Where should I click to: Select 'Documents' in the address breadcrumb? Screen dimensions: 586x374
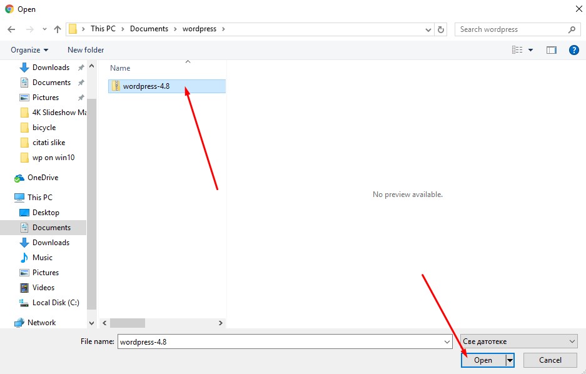(x=149, y=29)
